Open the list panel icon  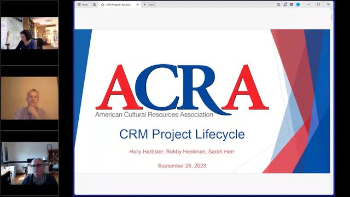coord(291,4)
